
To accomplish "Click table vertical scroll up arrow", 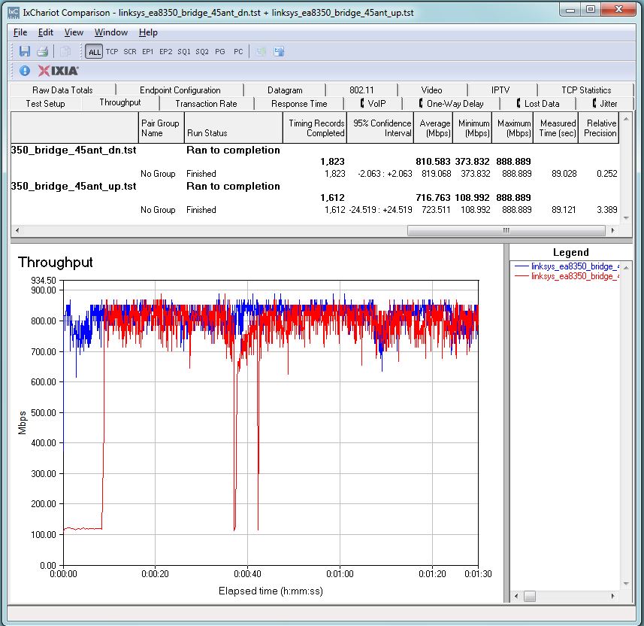I will pos(626,120).
